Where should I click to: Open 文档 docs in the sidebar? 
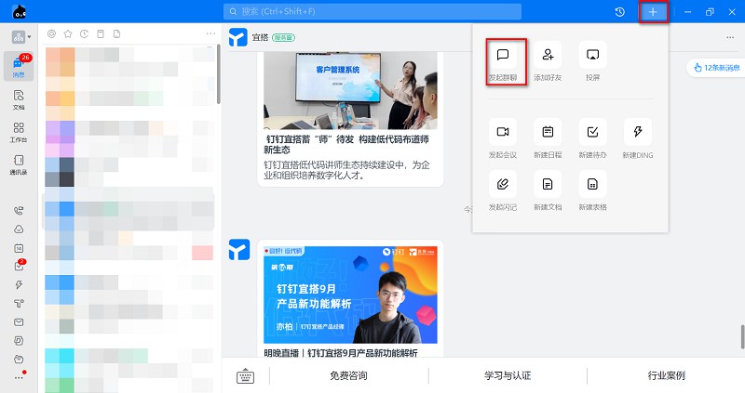point(19,99)
